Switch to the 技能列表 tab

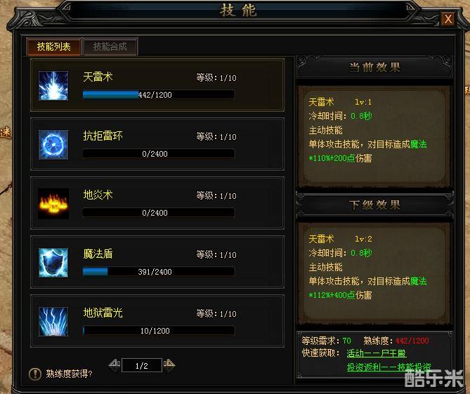click(53, 47)
